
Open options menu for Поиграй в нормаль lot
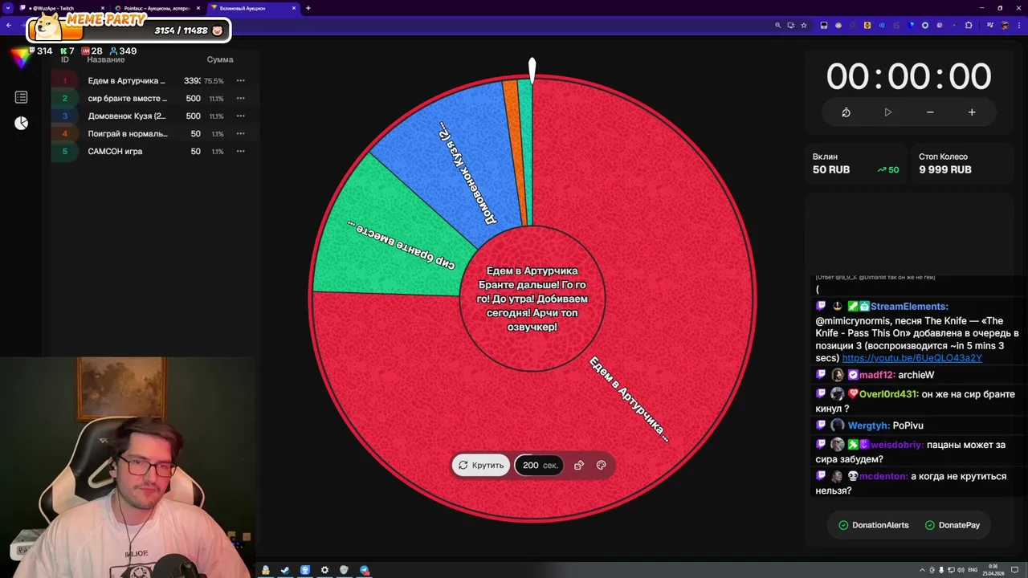coord(240,134)
